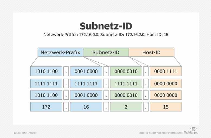Click the decimal 2 box
211x138 pixels.
pos(126,107)
